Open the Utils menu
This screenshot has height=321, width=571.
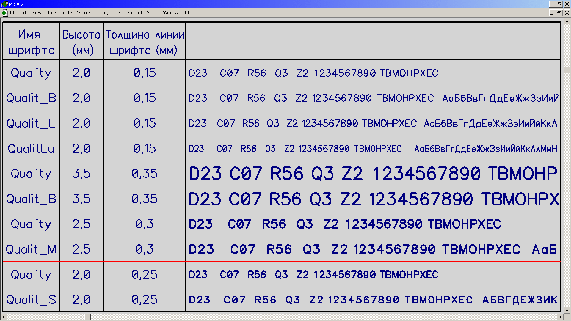pyautogui.click(x=117, y=13)
